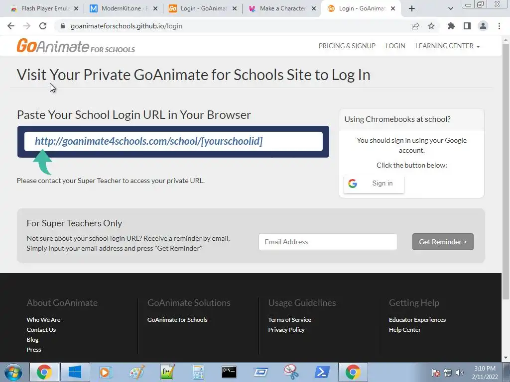Click the goanimate4schools school URL text
The image size is (510, 382).
(x=148, y=141)
